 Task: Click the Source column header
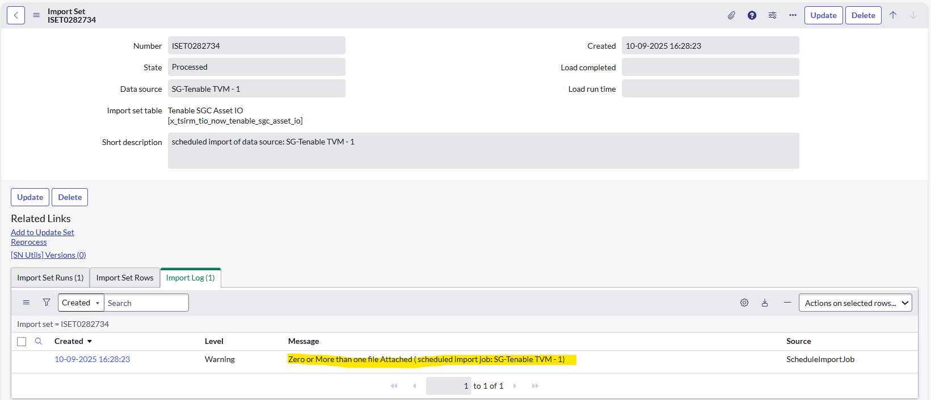[x=798, y=341]
